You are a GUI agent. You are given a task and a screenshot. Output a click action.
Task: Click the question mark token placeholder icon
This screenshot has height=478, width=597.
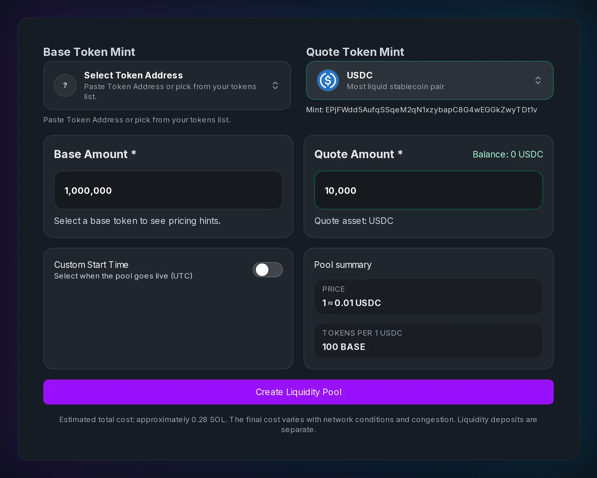click(65, 85)
